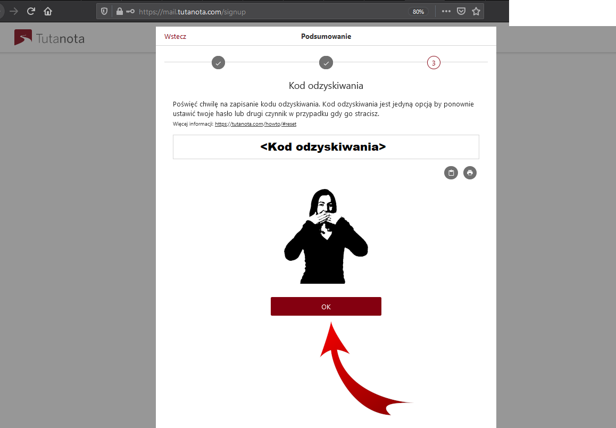Open tracking protection shield in address bar
The width and height of the screenshot is (616, 428).
point(104,11)
